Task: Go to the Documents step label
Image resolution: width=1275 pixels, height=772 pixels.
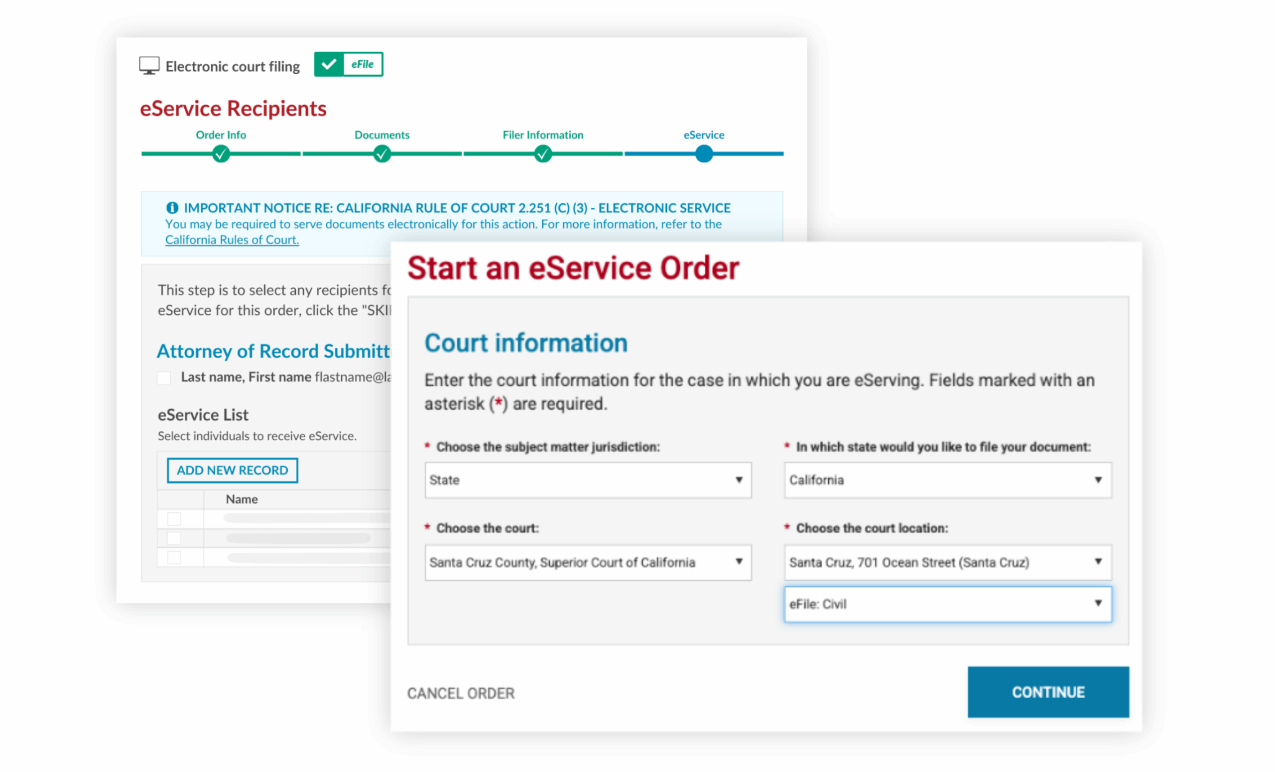Action: pos(382,134)
